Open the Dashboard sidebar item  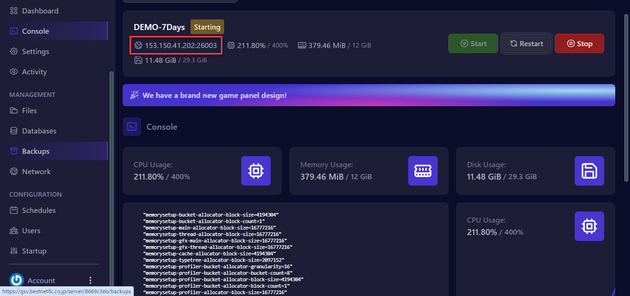(x=54, y=11)
